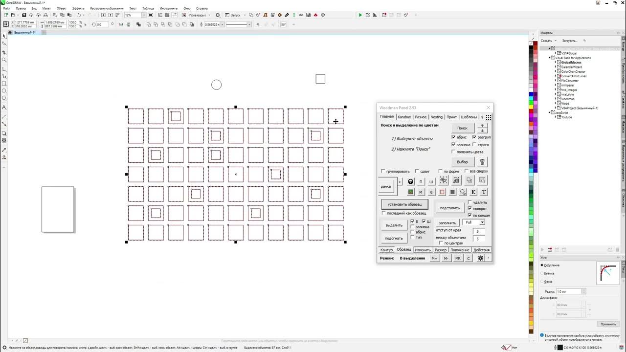Click the Применить button in corners panel
This screenshot has height=352, width=626.
(608, 324)
